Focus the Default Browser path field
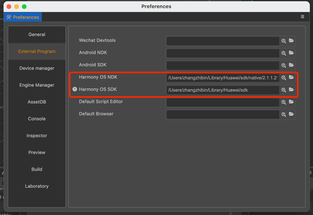313x215 pixels. coord(223,115)
